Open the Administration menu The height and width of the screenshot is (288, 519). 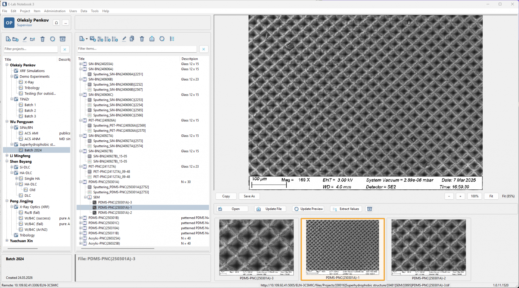[x=55, y=11]
